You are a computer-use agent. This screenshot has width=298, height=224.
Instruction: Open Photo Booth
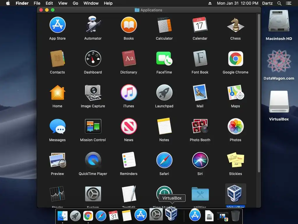coord(200,126)
